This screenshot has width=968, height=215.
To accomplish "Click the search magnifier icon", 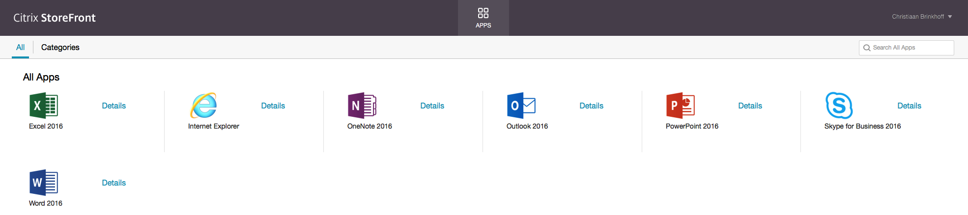I will [x=867, y=48].
